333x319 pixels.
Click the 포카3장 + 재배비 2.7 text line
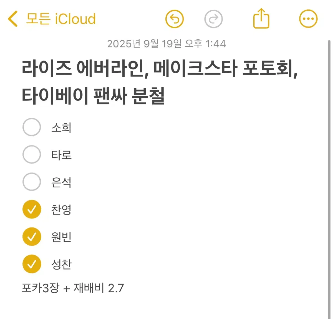click(73, 288)
